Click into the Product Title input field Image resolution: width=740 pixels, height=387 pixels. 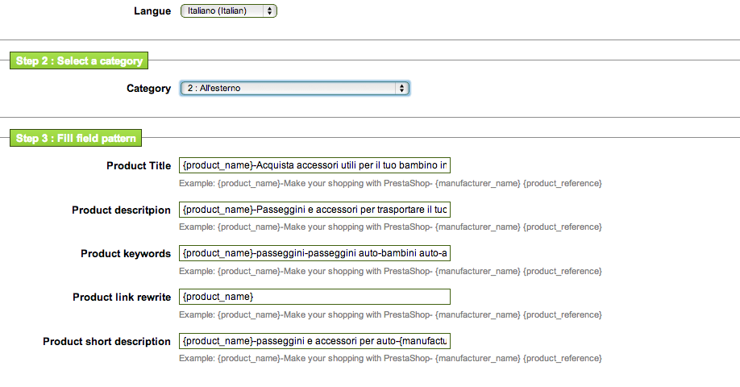(x=314, y=165)
